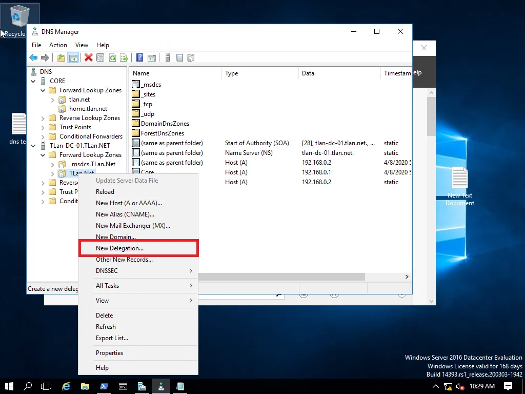Screen dimensions: 525x394
Task: Click the notebook-style list toolbar icon
Action: [x=179, y=57]
